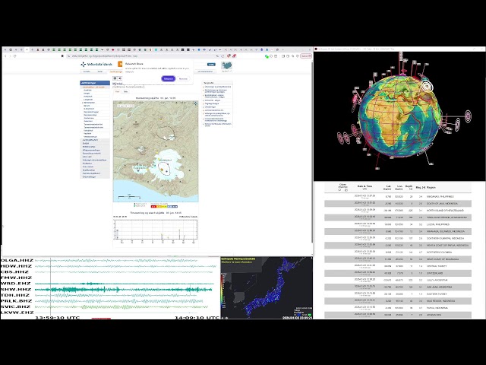Select the SOUTH OF JAVA, INDONESIA row
The height and width of the screenshot is (365, 486).
click(x=398, y=204)
